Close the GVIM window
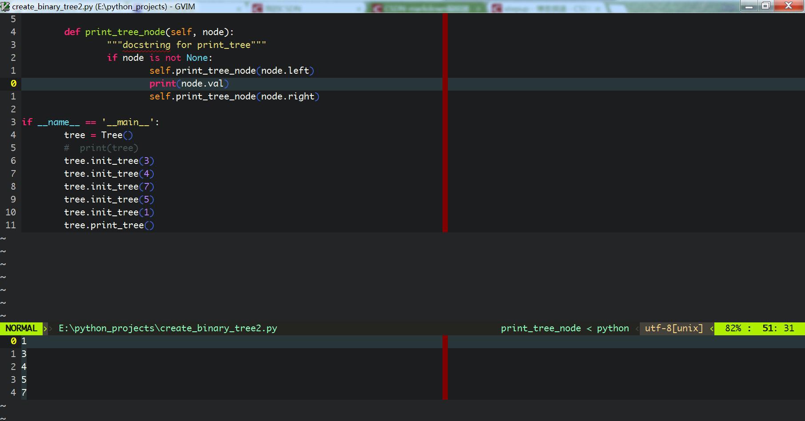The width and height of the screenshot is (805, 421). point(789,5)
